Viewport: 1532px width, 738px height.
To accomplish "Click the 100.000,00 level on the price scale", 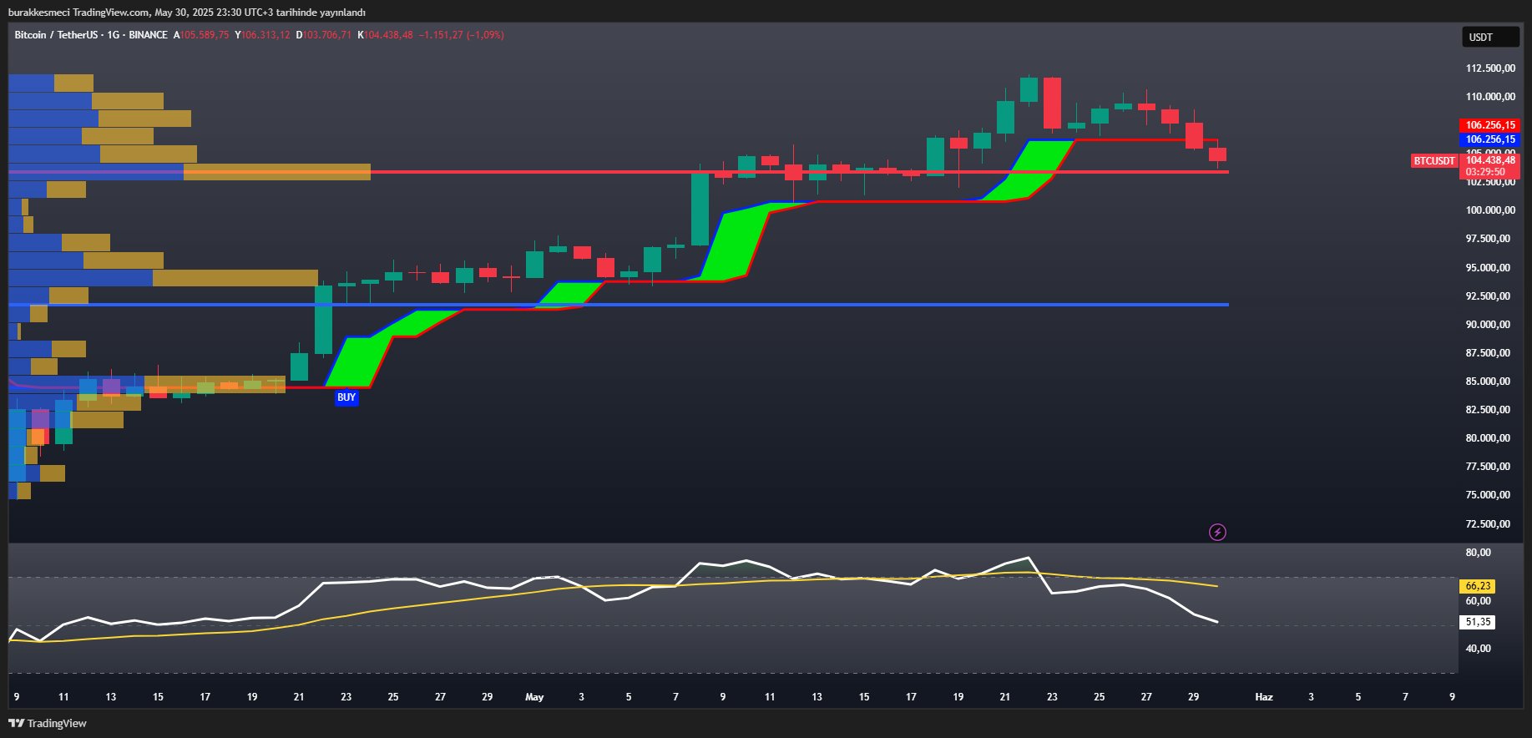I will coord(1490,210).
